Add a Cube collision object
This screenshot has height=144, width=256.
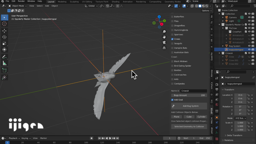(189, 117)
